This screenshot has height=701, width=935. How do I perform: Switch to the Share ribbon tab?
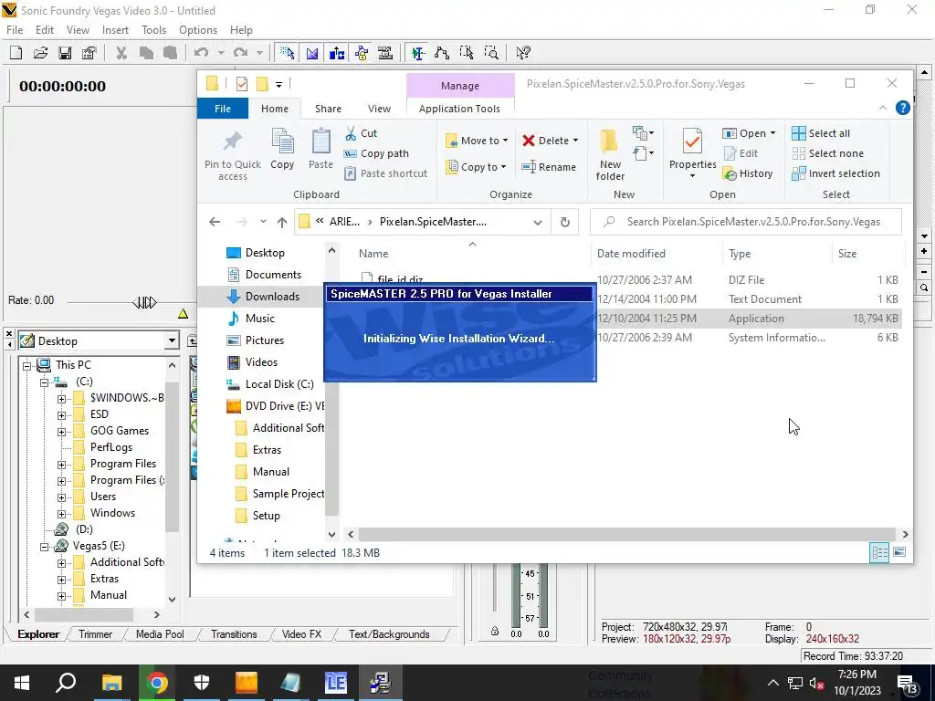coord(328,109)
